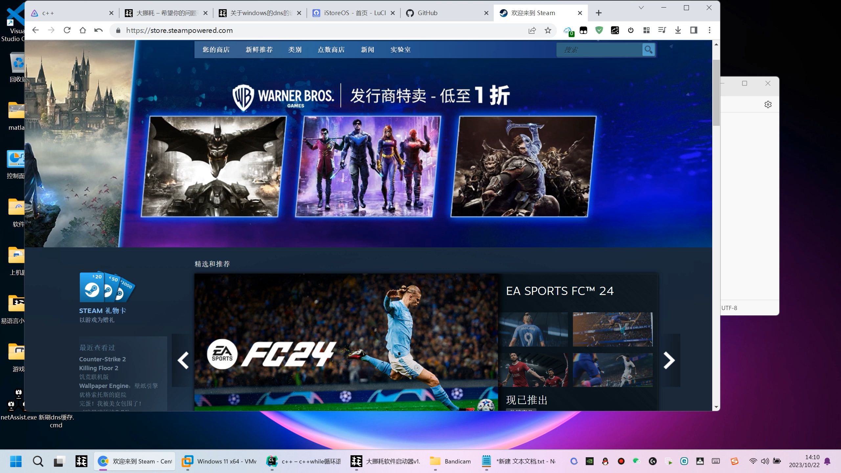Bookmark this page with the star icon
This screenshot has width=841, height=473.
(548, 30)
